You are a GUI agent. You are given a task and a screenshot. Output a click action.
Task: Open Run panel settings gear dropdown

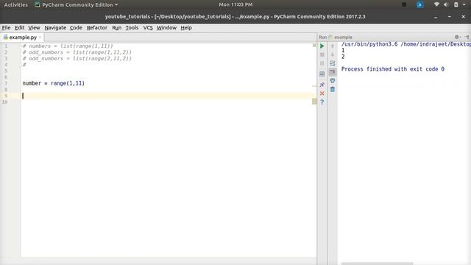(458, 37)
